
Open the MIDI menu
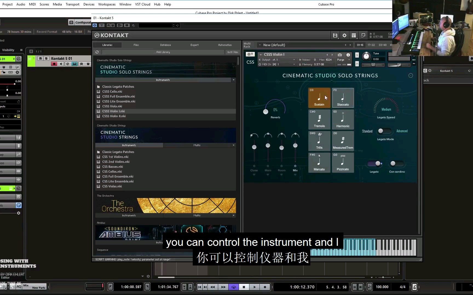[x=32, y=4]
